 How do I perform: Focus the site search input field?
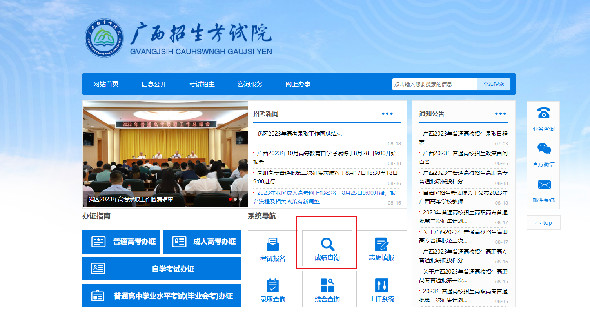click(435, 84)
